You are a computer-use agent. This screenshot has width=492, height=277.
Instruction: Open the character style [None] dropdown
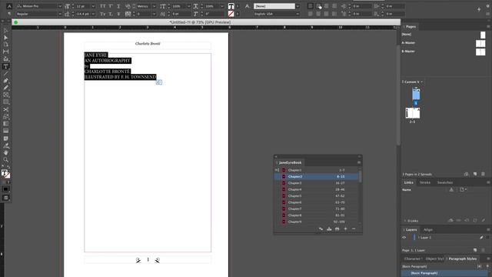[x=298, y=6]
